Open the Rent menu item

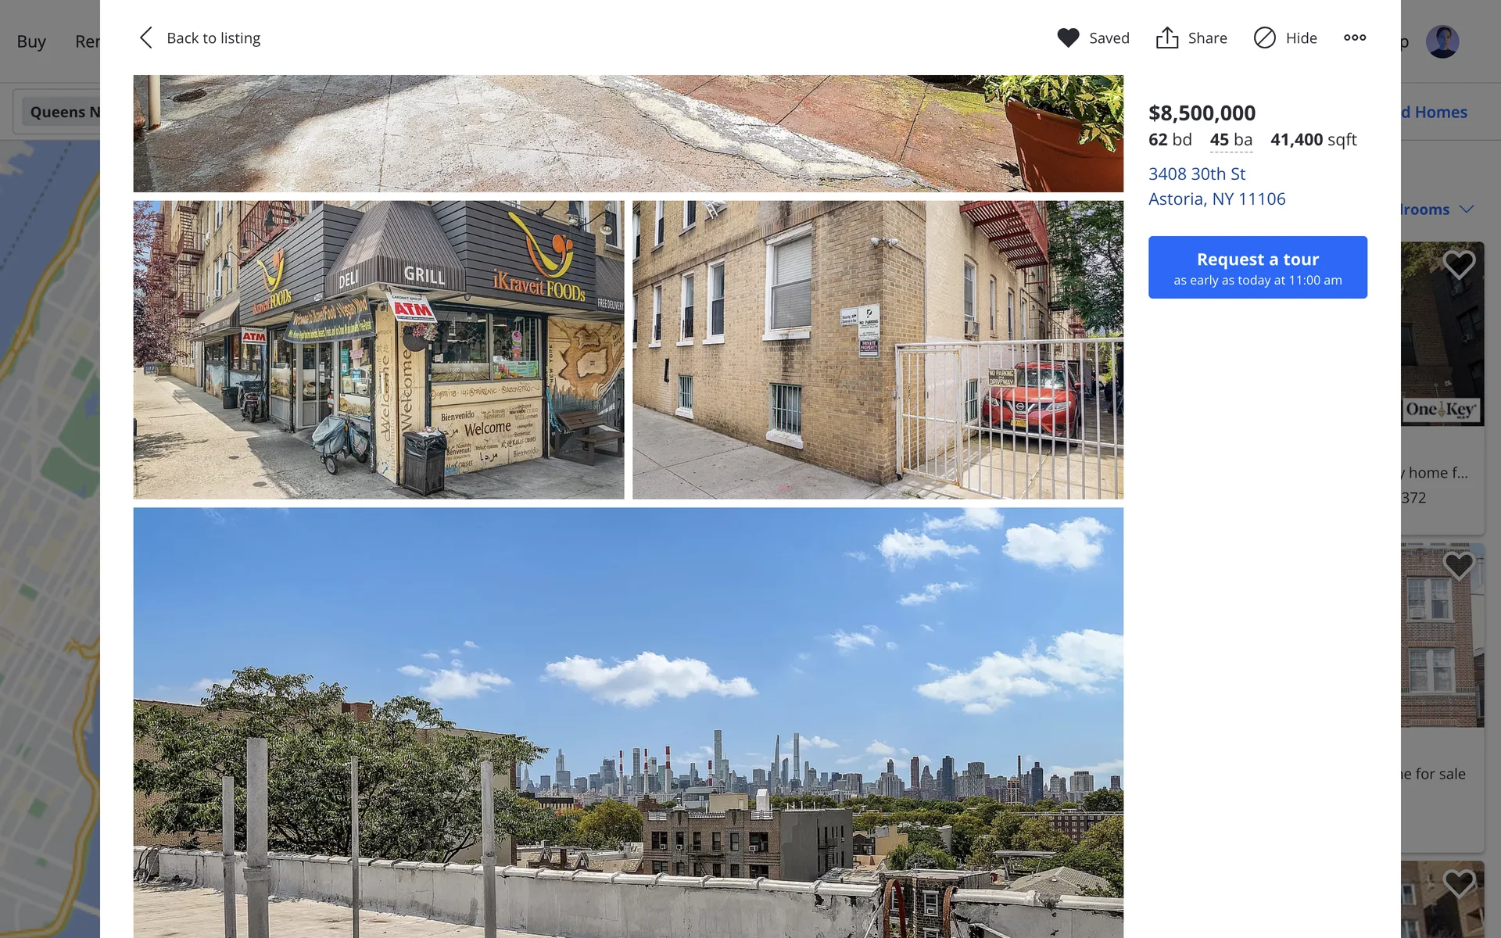pos(88,41)
